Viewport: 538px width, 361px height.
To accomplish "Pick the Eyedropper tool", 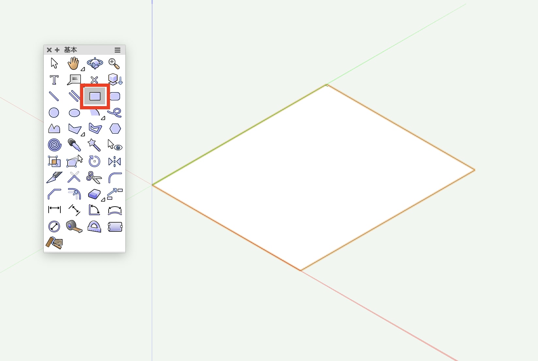I will (74, 145).
